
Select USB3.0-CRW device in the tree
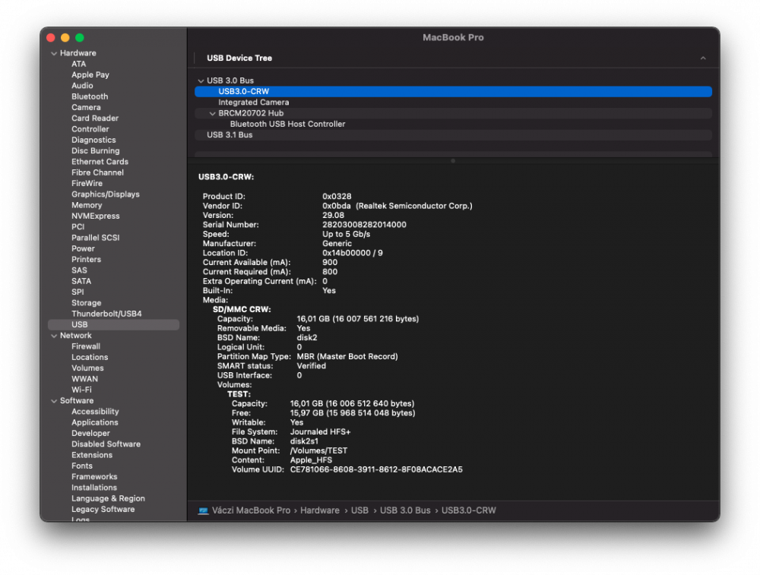click(453, 92)
